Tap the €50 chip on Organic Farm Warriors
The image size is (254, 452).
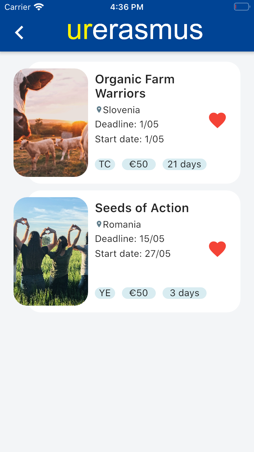(x=139, y=164)
